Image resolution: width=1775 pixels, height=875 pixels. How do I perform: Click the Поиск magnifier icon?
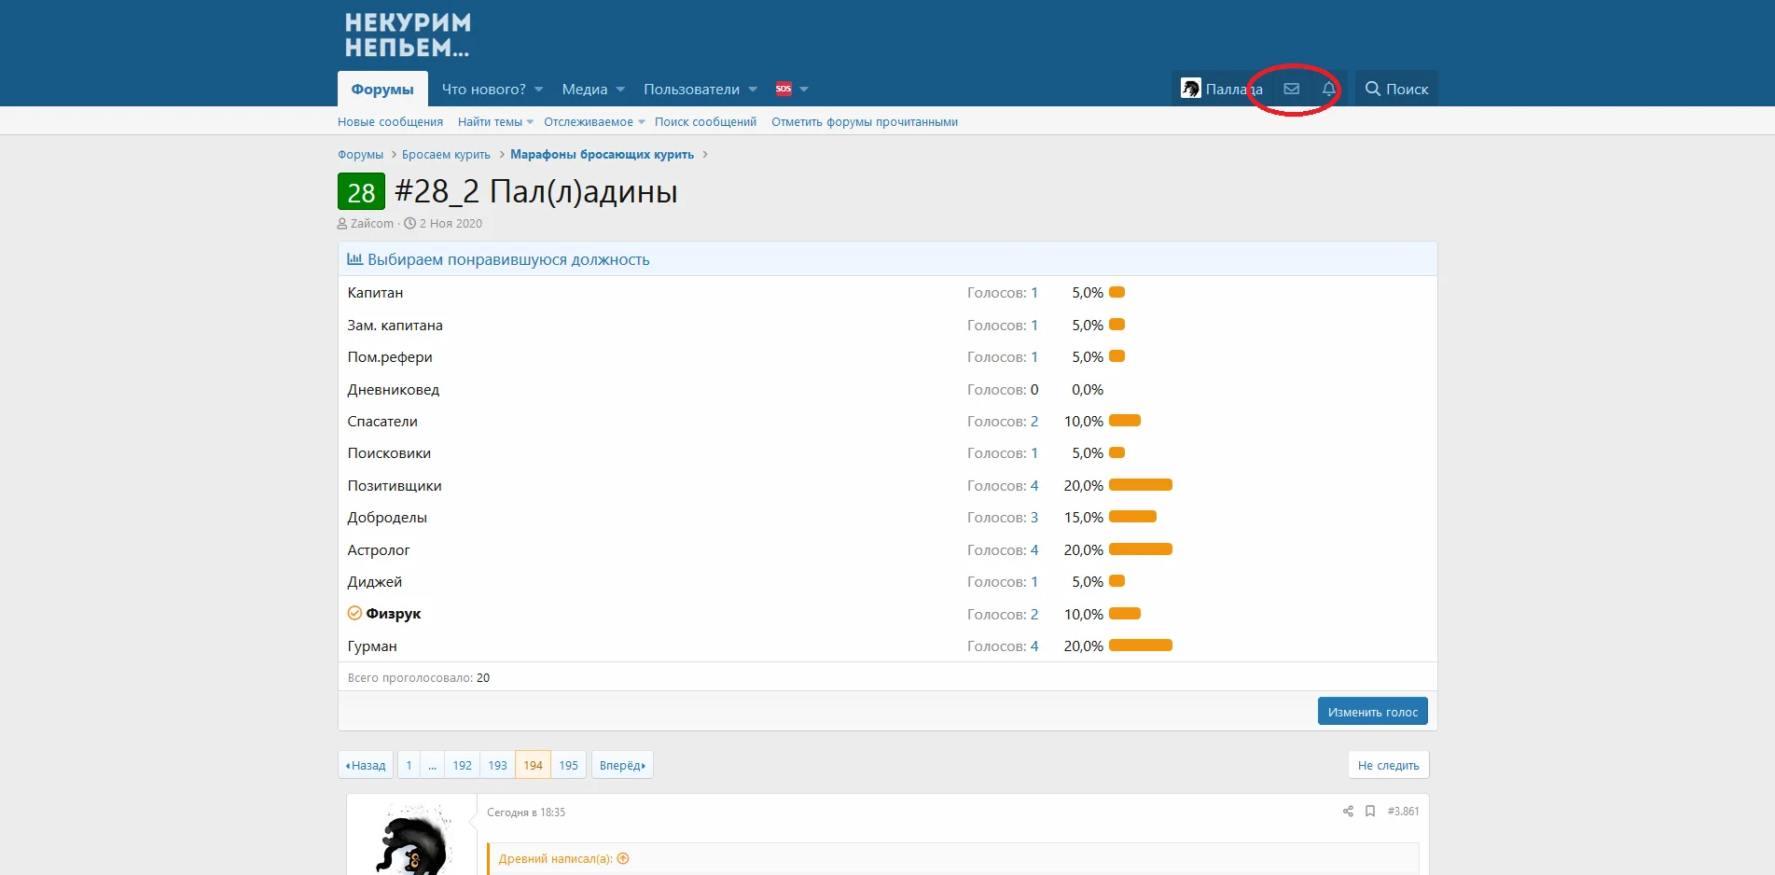tap(1372, 89)
